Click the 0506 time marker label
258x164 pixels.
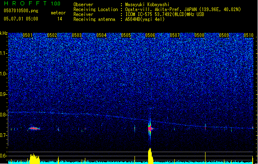pyautogui.click(x=150, y=35)
